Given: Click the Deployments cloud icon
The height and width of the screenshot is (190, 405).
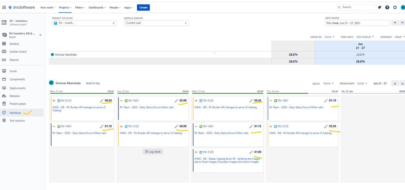Looking at the screenshot, I should (4, 88).
